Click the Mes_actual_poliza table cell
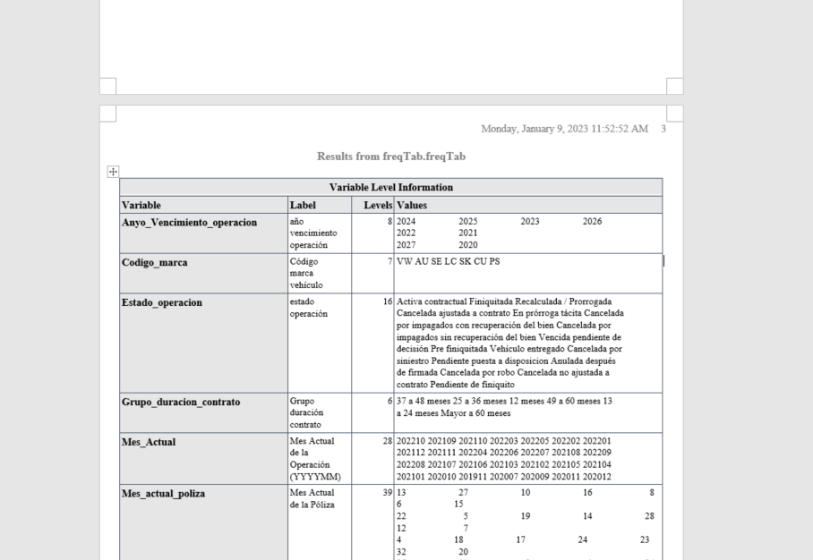The width and height of the screenshot is (813, 560). [x=162, y=493]
